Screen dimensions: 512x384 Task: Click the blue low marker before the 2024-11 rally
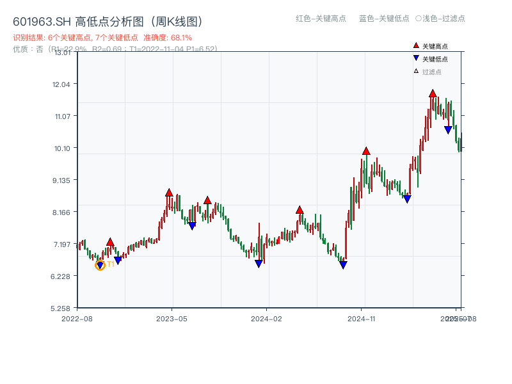[x=343, y=265]
